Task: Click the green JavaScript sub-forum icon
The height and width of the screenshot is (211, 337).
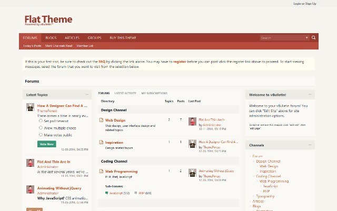Action: tap(106, 193)
